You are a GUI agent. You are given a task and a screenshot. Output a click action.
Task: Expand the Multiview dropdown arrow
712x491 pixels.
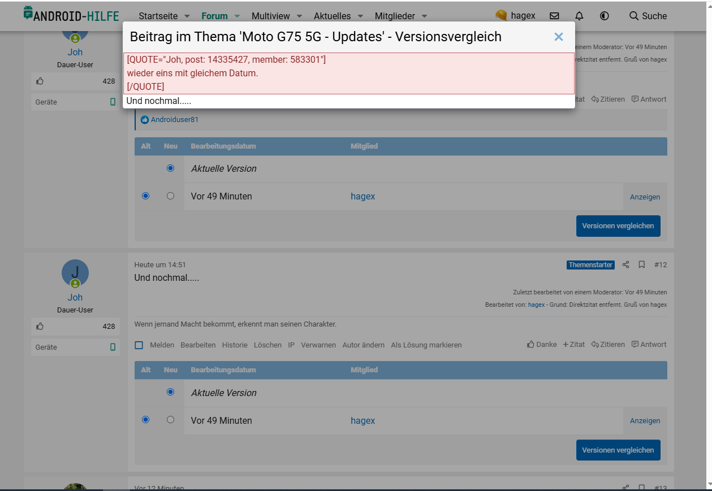point(299,16)
